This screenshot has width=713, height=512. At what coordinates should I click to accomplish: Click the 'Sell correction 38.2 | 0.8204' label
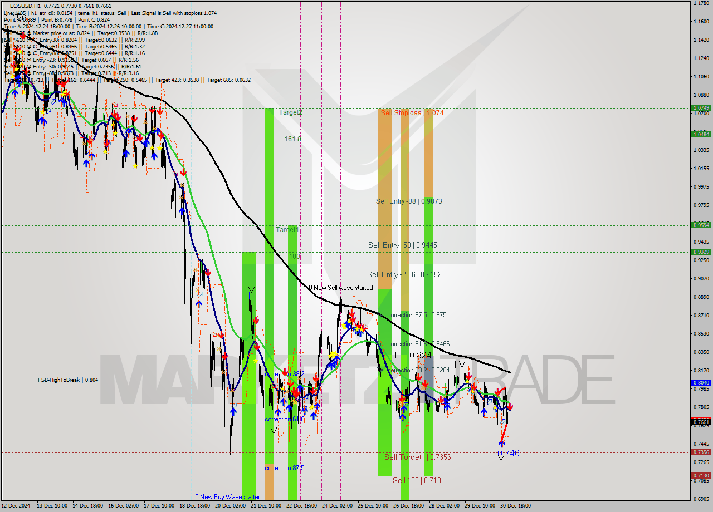coord(413,370)
